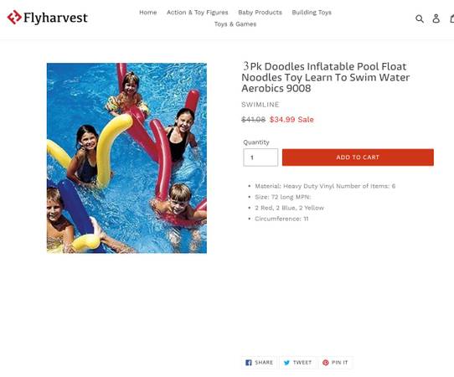Click the $34.99 Sale price
The width and height of the screenshot is (454, 377).
tap(291, 120)
